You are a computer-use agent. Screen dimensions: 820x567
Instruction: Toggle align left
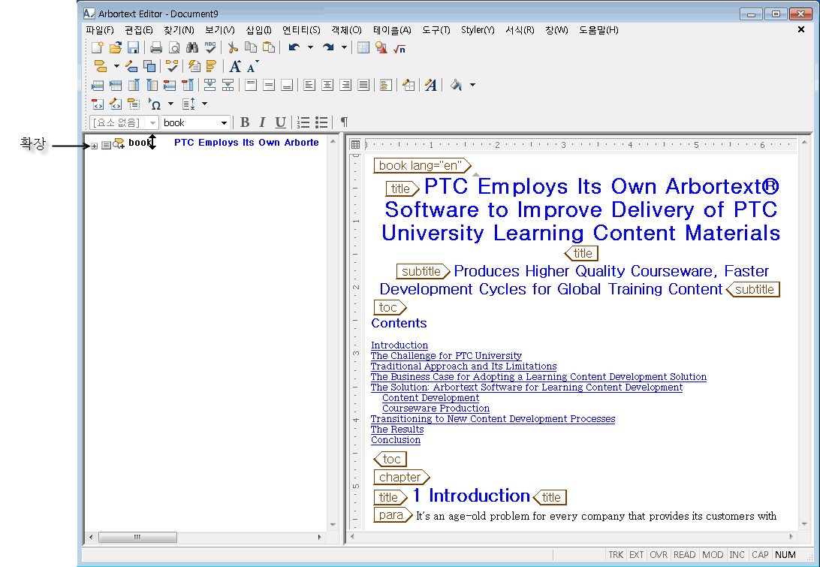(x=309, y=86)
